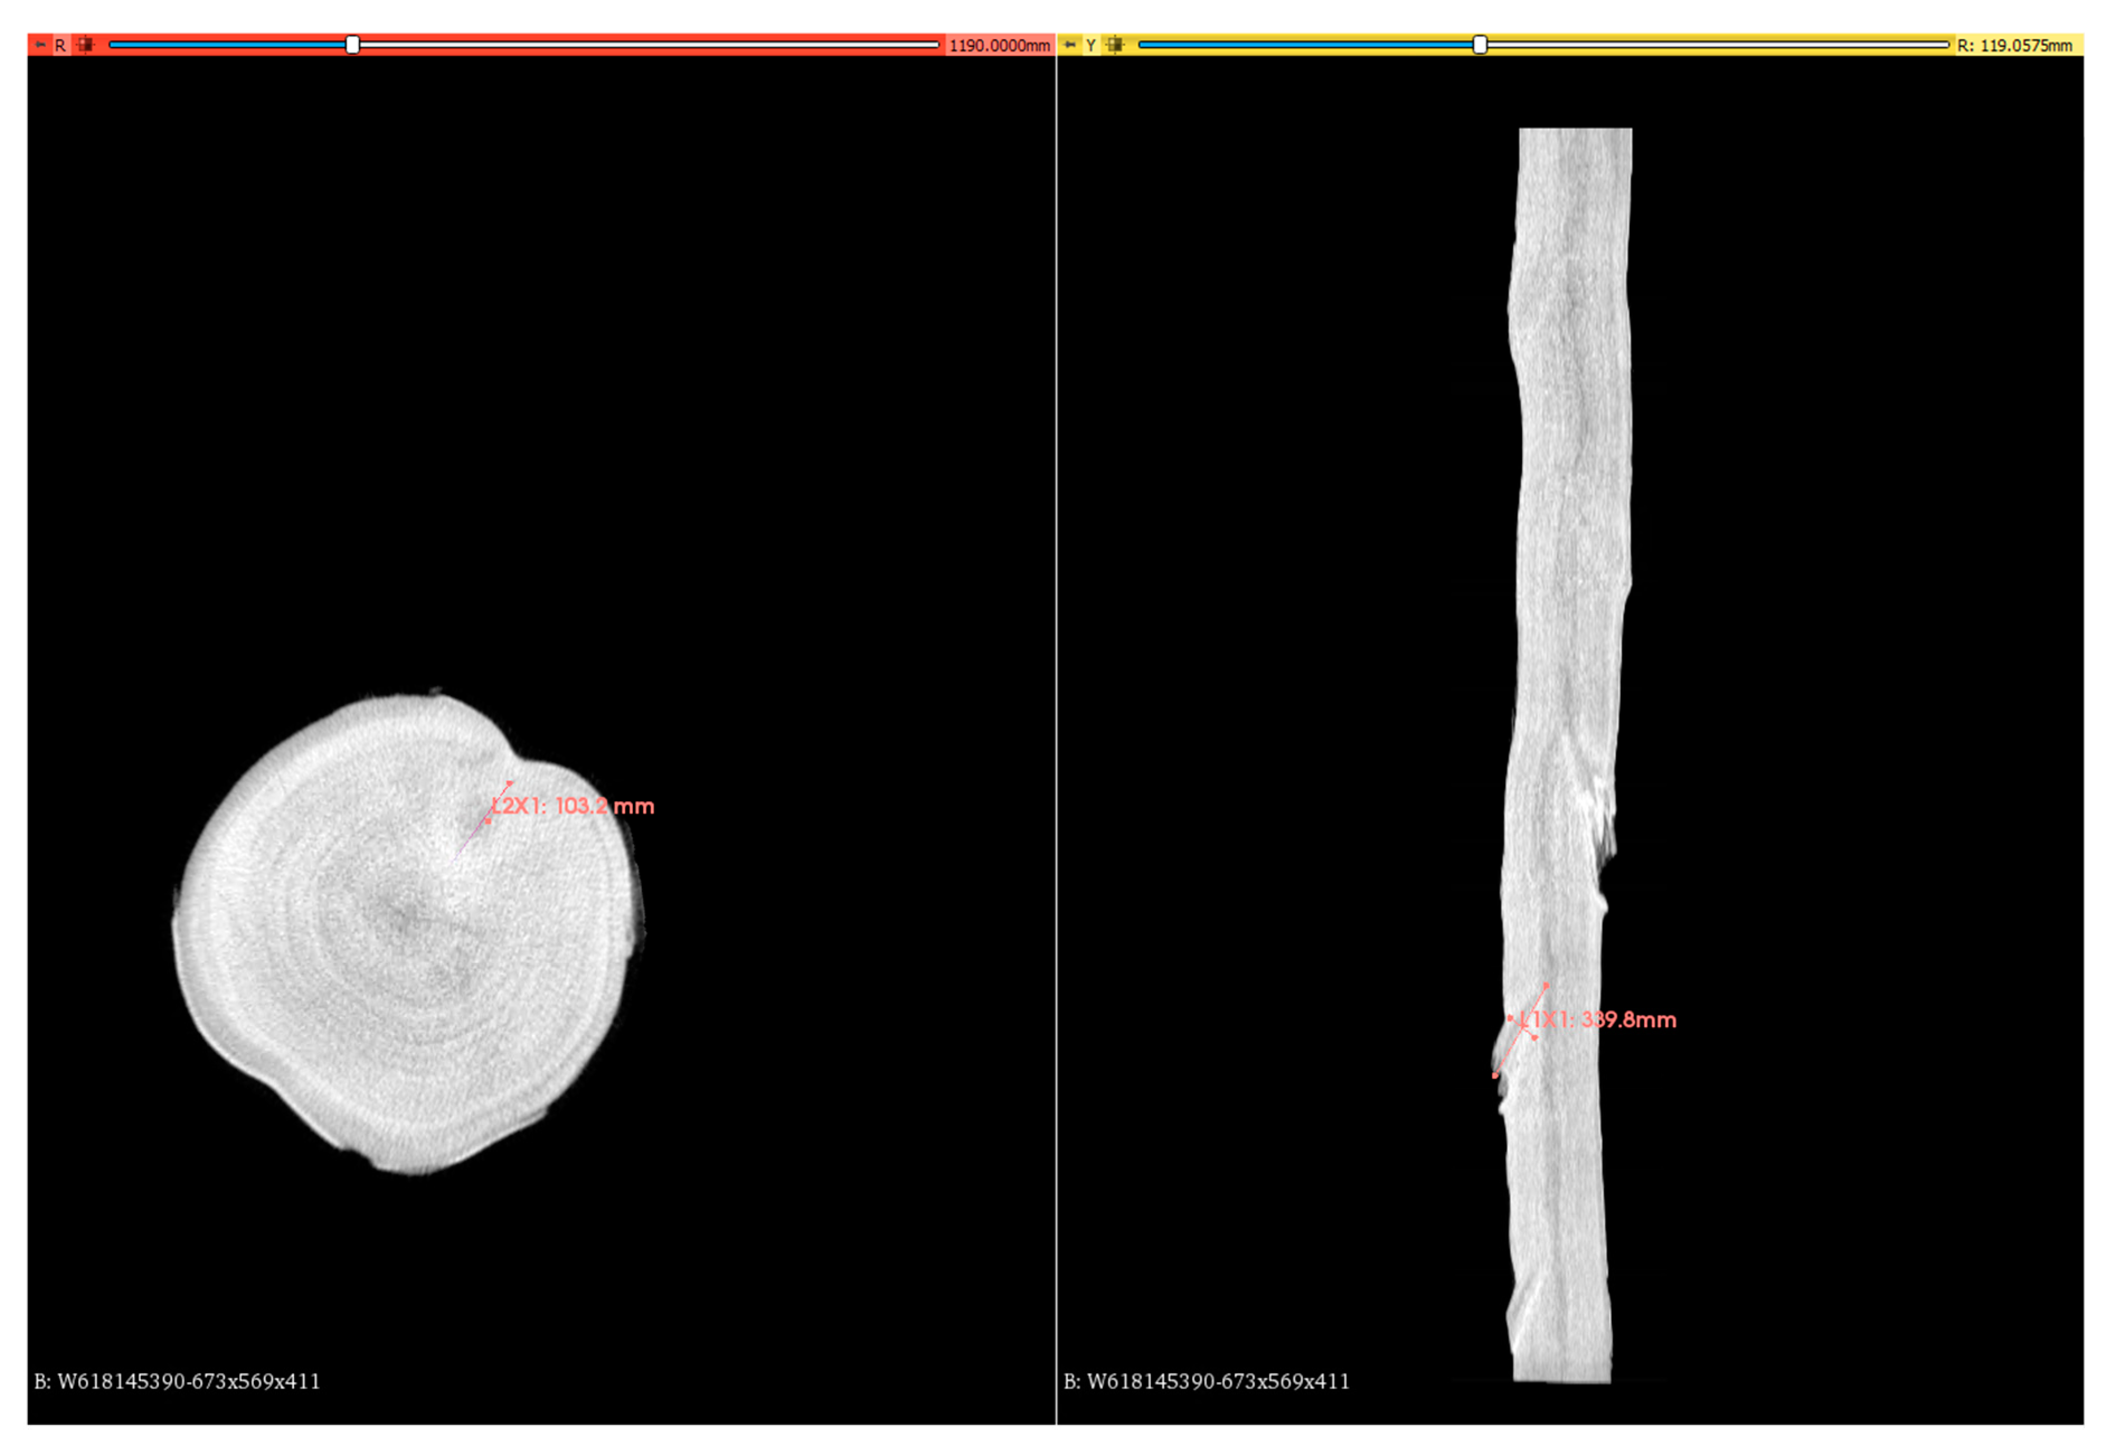The image size is (2119, 1450).
Task: Select the L1X1 339.8mm measurement label
Action: click(x=1599, y=1019)
